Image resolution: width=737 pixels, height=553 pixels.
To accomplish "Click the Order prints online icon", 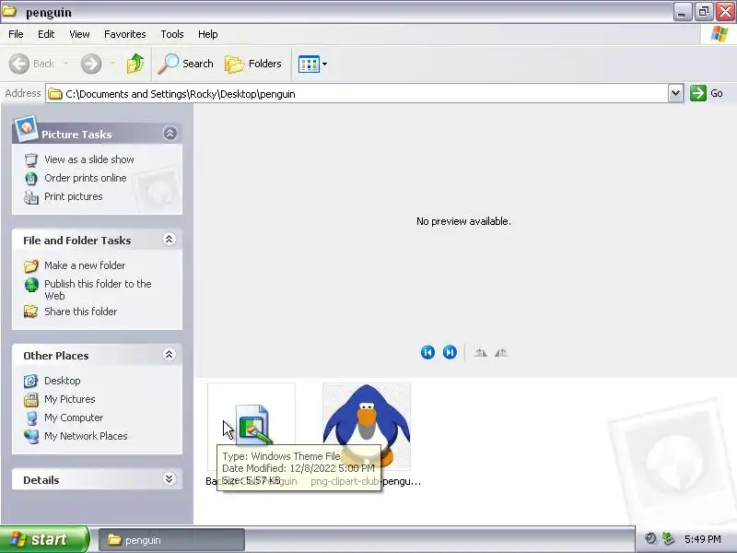I will 31,178.
